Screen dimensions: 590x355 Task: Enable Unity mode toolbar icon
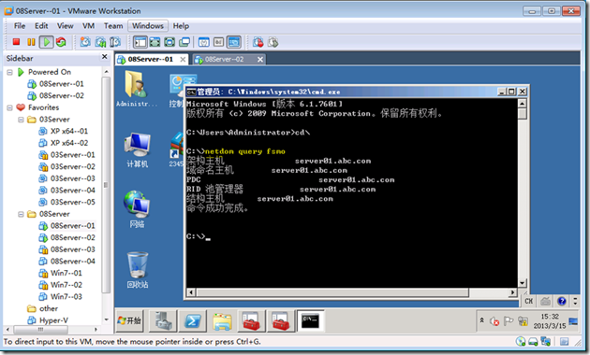click(x=184, y=42)
